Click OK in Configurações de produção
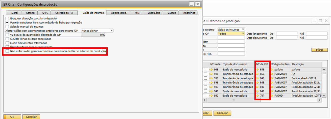This screenshot has width=331, height=119. 12,117
